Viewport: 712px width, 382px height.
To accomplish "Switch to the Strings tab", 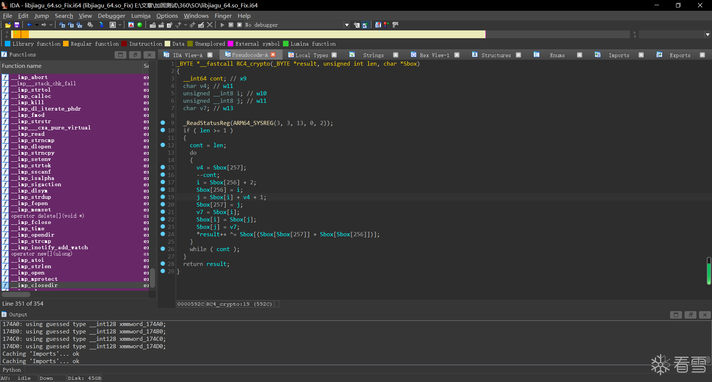I will [373, 55].
